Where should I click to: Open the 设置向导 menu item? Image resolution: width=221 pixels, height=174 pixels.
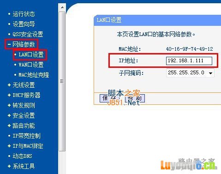[24, 24]
